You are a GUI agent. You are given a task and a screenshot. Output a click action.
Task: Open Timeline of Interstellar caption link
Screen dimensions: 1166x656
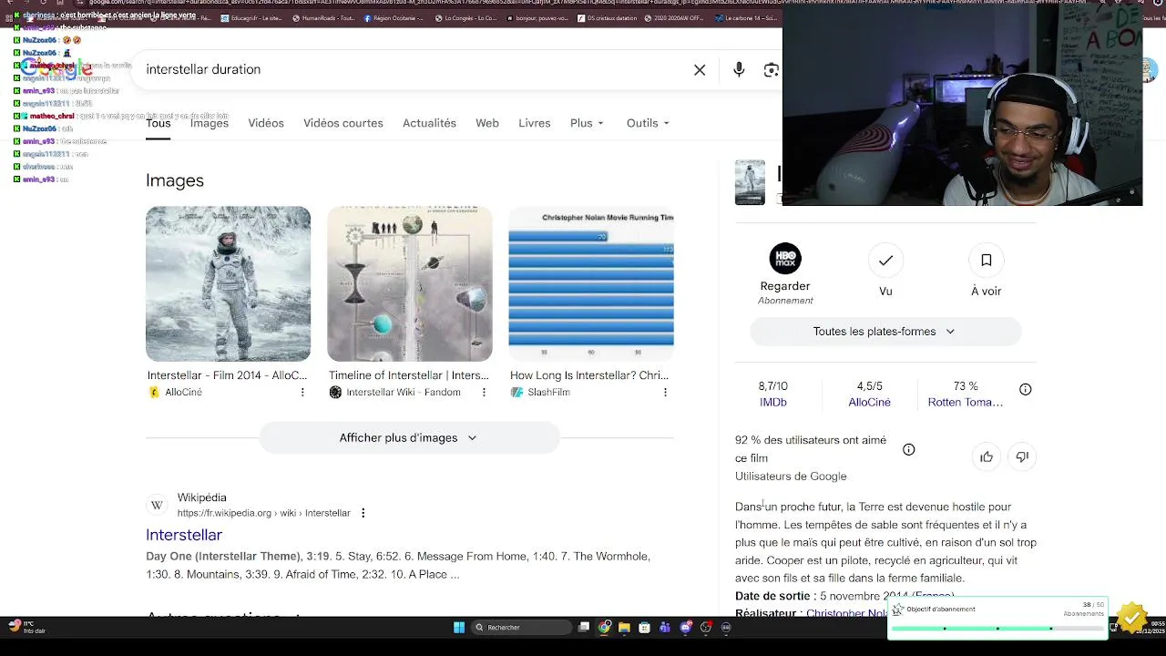coord(409,375)
